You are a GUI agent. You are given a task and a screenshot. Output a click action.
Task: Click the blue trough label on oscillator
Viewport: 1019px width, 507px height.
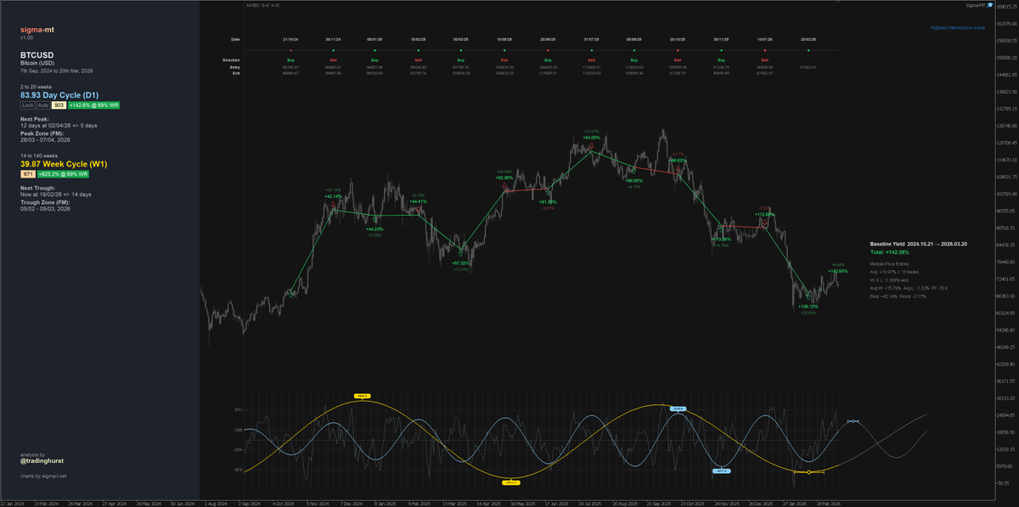[722, 470]
